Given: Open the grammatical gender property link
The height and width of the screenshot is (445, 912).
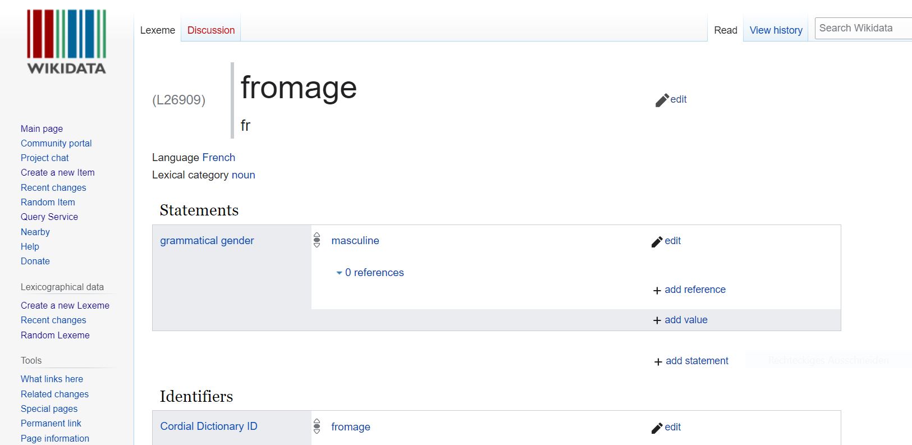Looking at the screenshot, I should point(207,241).
